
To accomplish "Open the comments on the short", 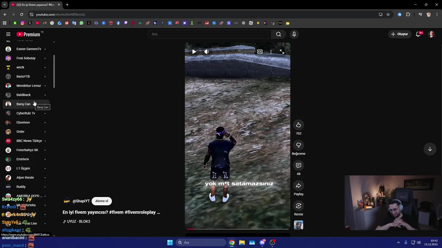I will pos(299,165).
